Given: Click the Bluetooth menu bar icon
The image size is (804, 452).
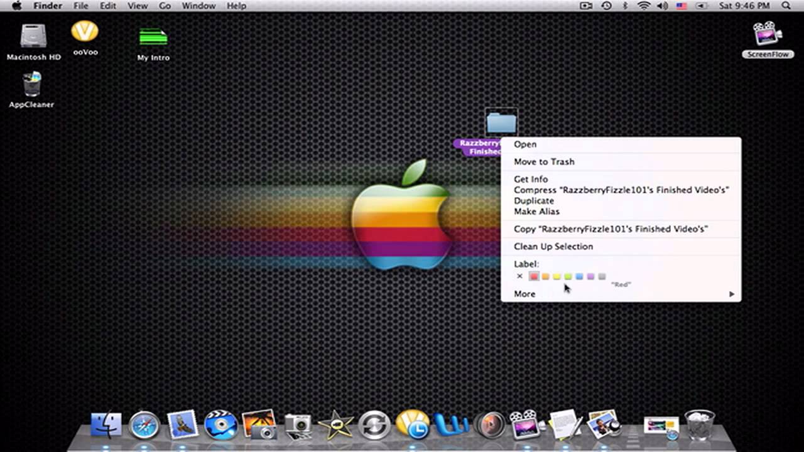Looking at the screenshot, I should point(625,6).
